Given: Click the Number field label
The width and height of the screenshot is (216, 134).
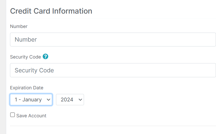Looking at the screenshot, I should tap(19, 26).
